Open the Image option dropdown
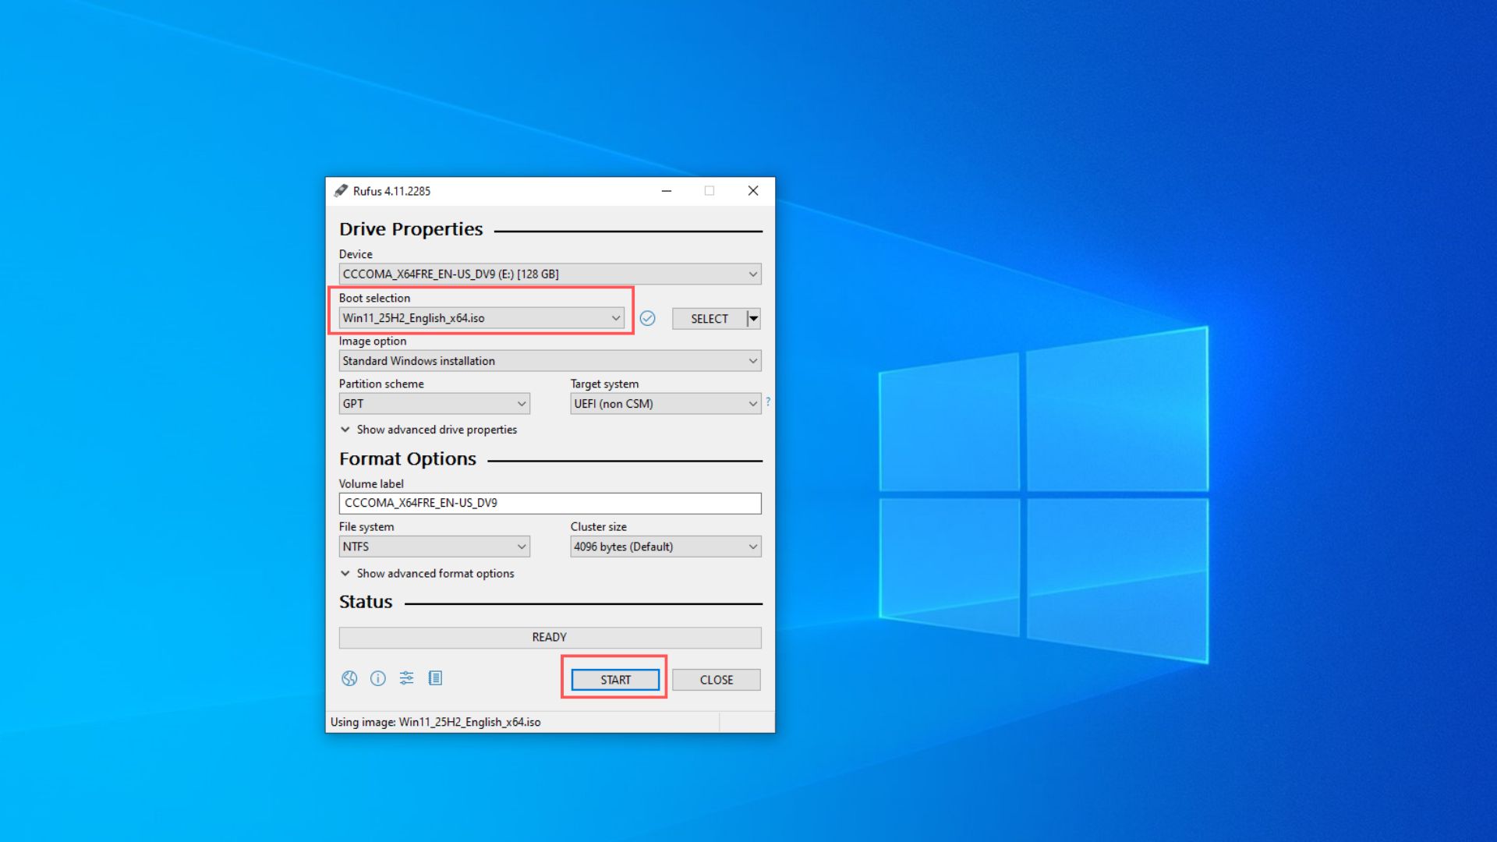The height and width of the screenshot is (842, 1497). click(x=751, y=360)
